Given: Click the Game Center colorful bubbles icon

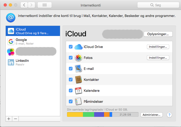Looking at the screenshot, I should pos(11,52).
